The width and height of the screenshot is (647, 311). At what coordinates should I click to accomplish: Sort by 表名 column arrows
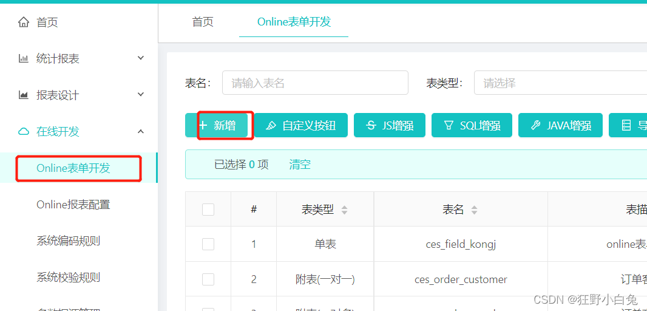pyautogui.click(x=475, y=210)
